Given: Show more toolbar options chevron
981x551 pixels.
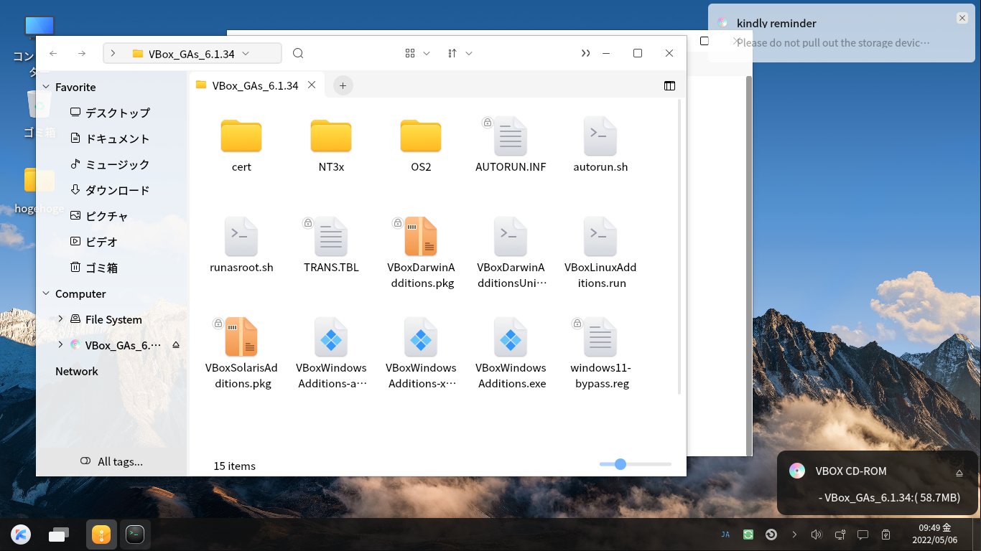Looking at the screenshot, I should pyautogui.click(x=586, y=53).
